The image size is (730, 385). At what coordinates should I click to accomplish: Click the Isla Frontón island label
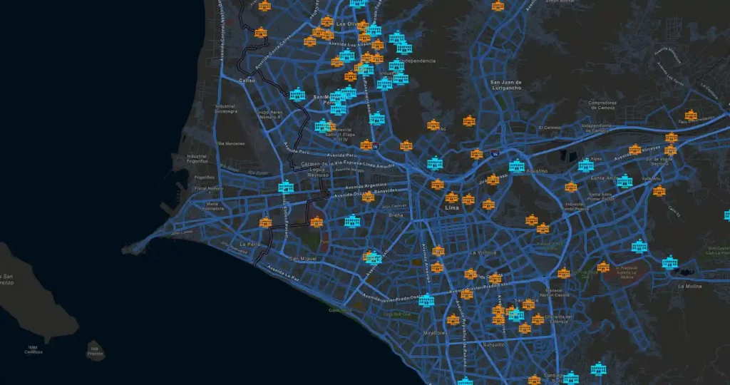pyautogui.click(x=95, y=351)
